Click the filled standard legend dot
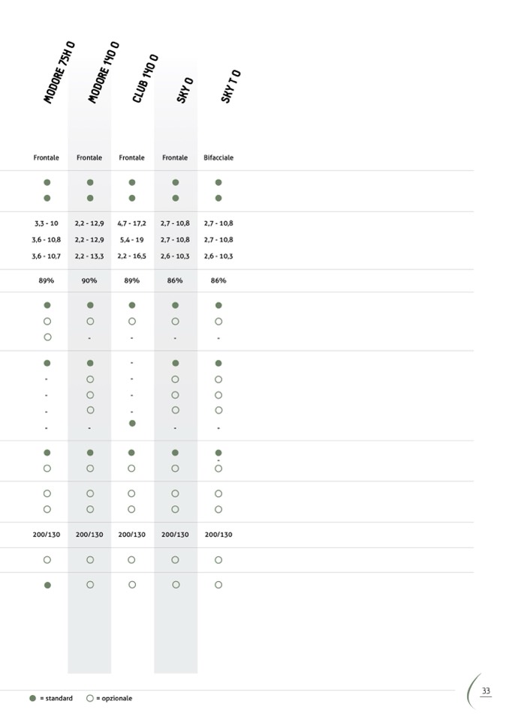 click(x=32, y=698)
